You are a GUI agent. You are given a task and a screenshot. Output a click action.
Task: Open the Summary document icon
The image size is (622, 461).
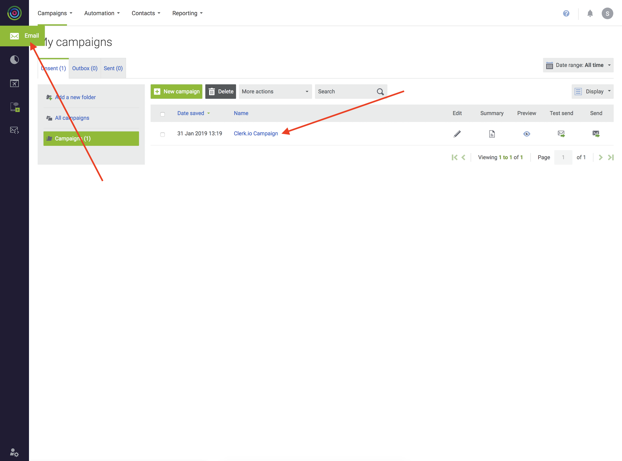[492, 134]
